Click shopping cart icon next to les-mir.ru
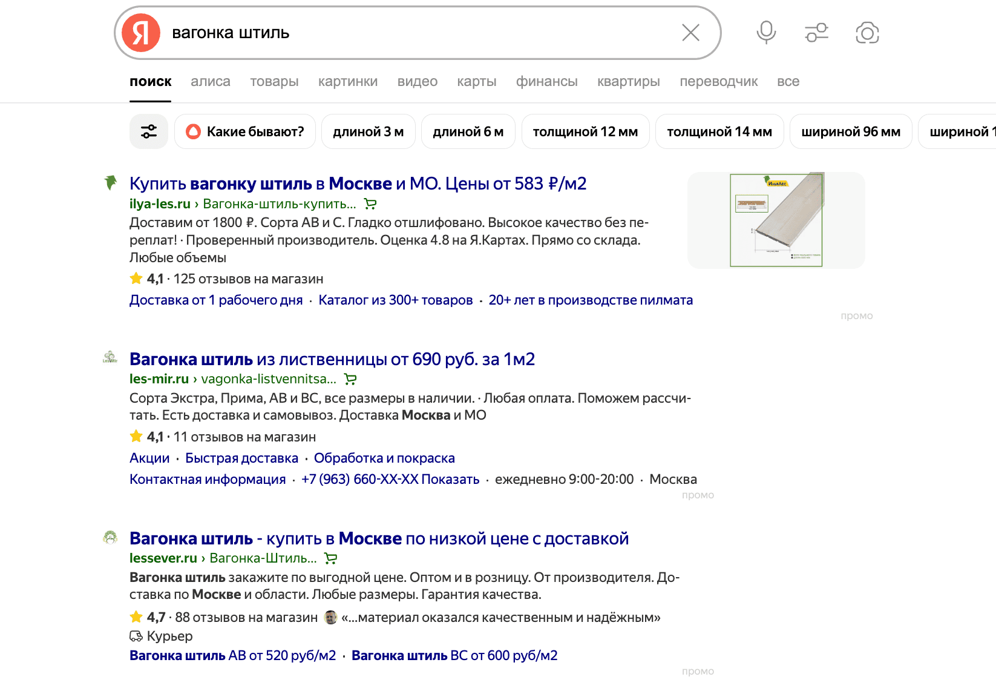This screenshot has width=996, height=694. [350, 379]
